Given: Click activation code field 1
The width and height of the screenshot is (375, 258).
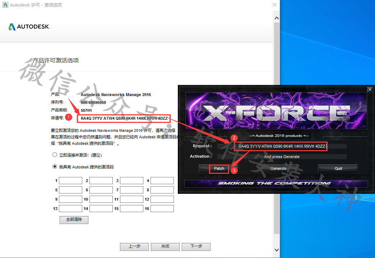Looking at the screenshot, I should tap(70, 181).
